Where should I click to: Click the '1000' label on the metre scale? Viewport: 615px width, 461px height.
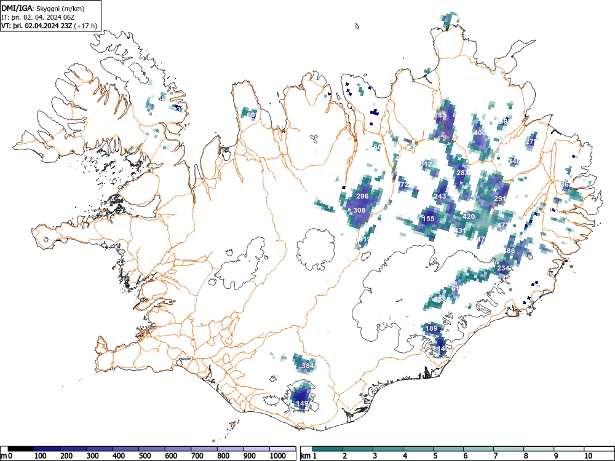tap(278, 456)
